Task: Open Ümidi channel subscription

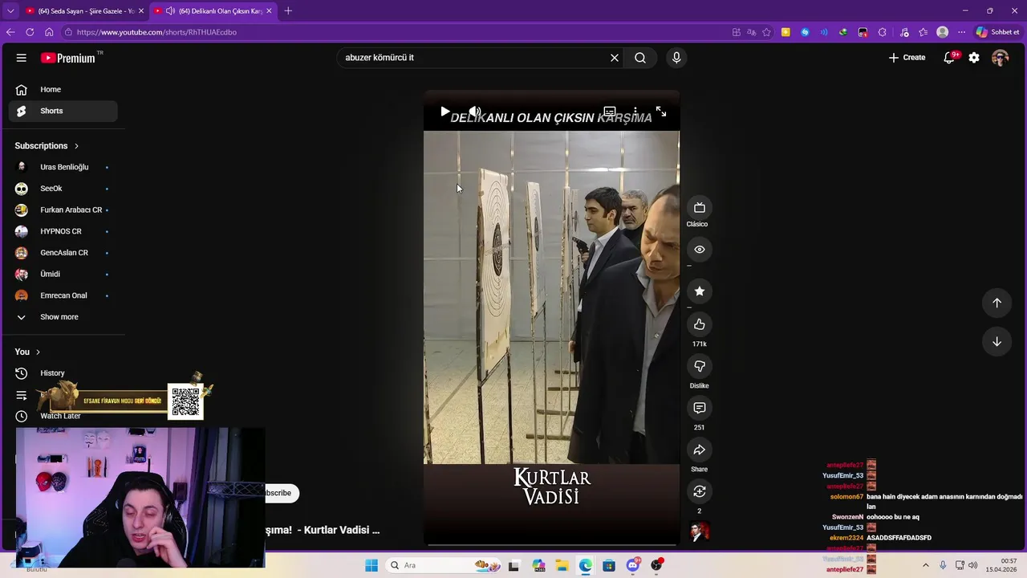Action: 63,275
